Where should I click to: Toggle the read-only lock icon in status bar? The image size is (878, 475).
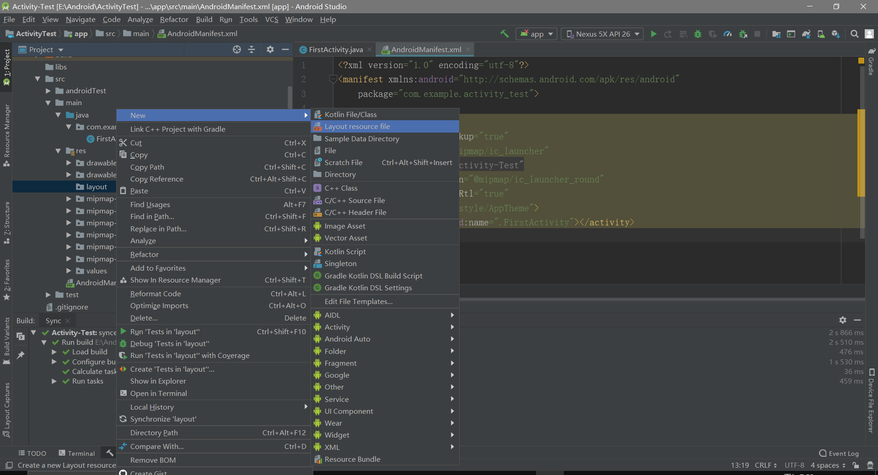click(x=856, y=465)
